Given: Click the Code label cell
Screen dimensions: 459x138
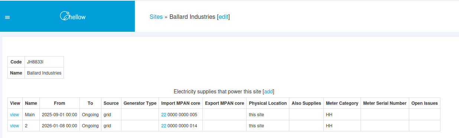Looking at the screenshot, I should (16, 62).
